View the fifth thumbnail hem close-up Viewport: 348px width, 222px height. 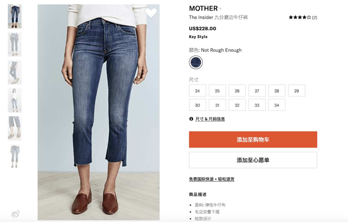[14, 128]
